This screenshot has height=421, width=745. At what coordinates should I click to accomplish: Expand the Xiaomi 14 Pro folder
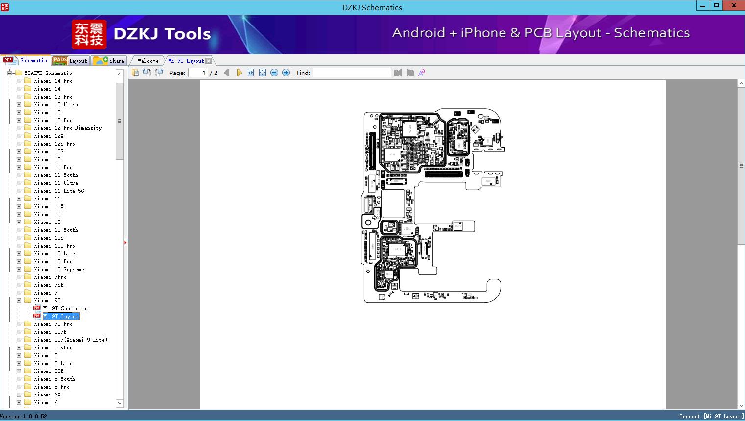point(19,81)
